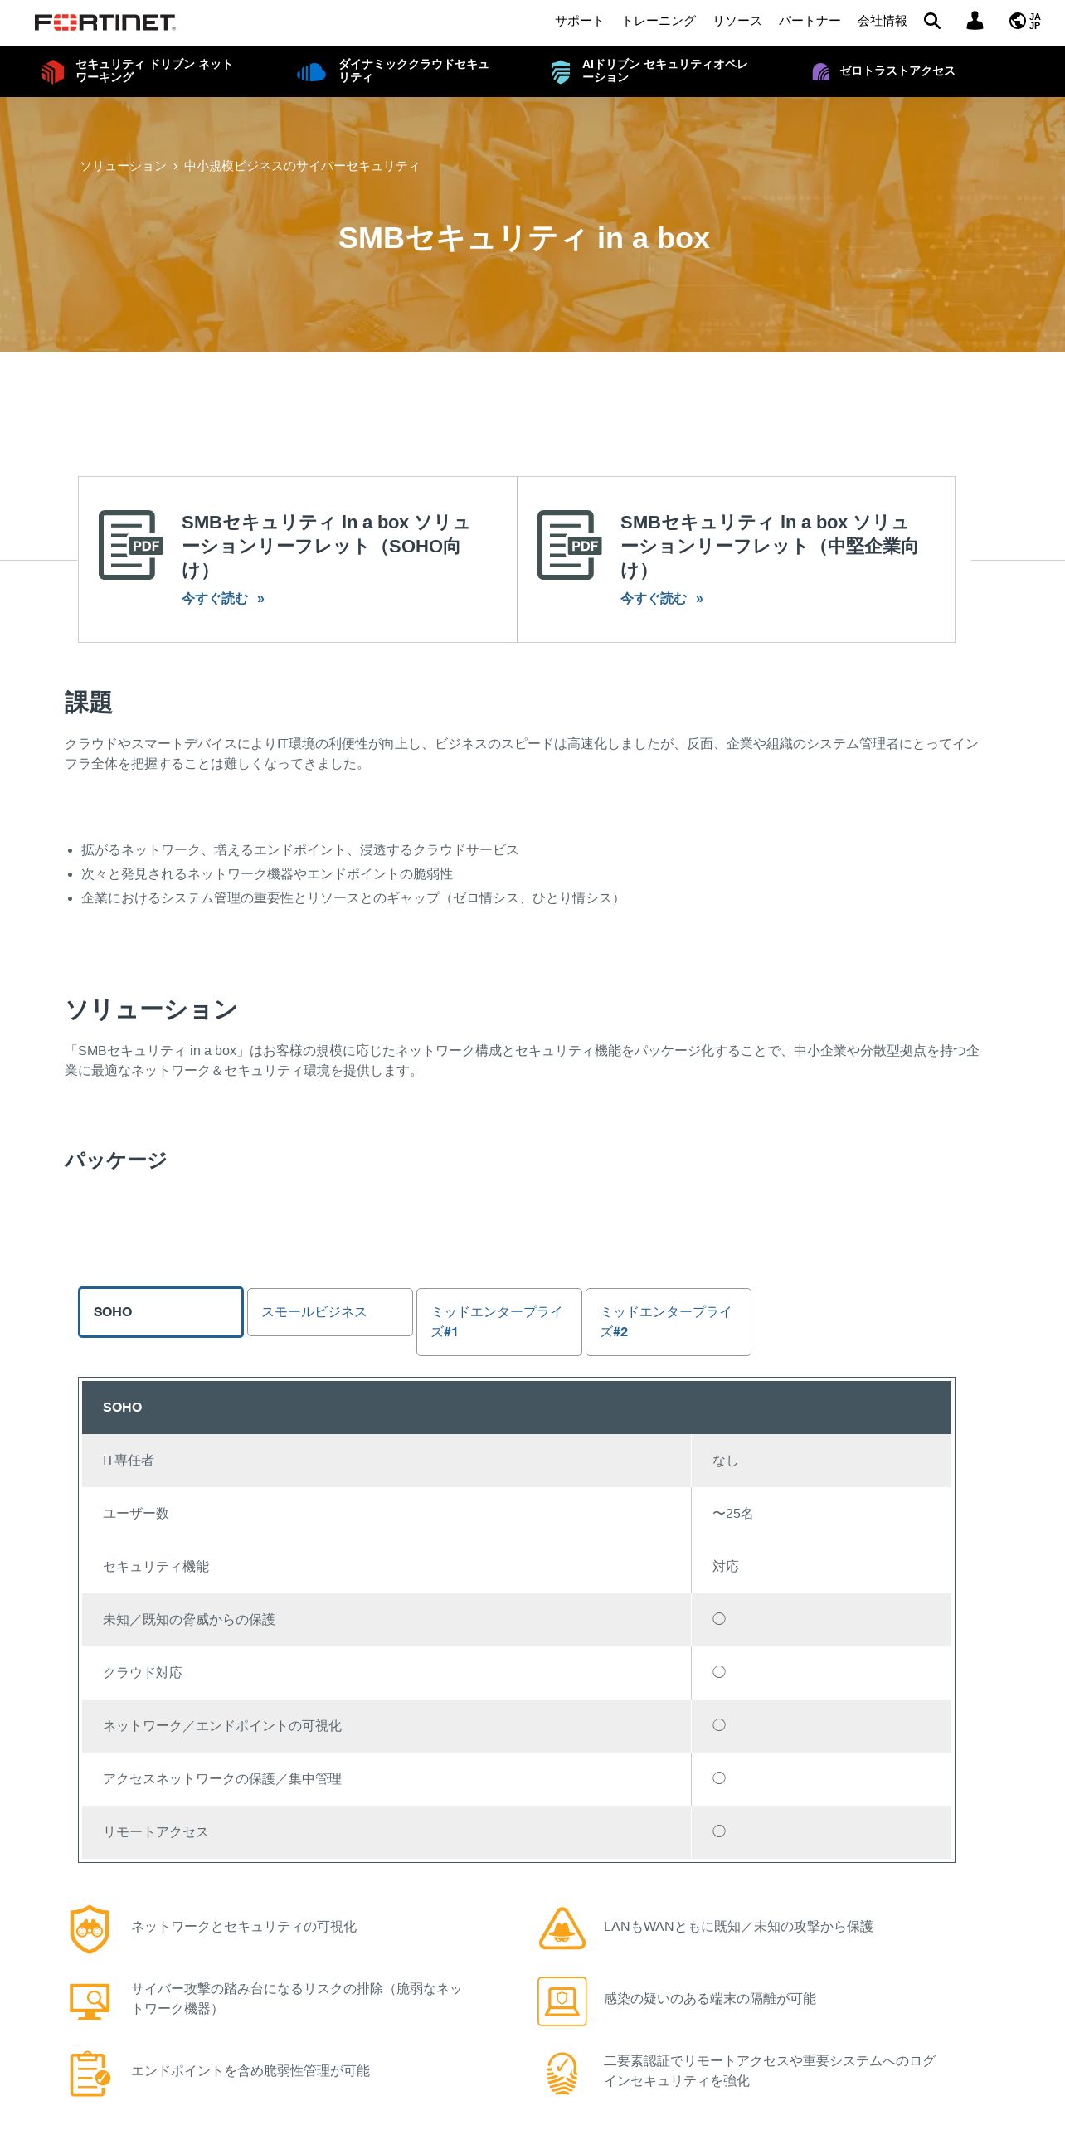Click the circle mark in リモートアクセス row
Viewport: 1065px width, 2130px height.
719,1831
